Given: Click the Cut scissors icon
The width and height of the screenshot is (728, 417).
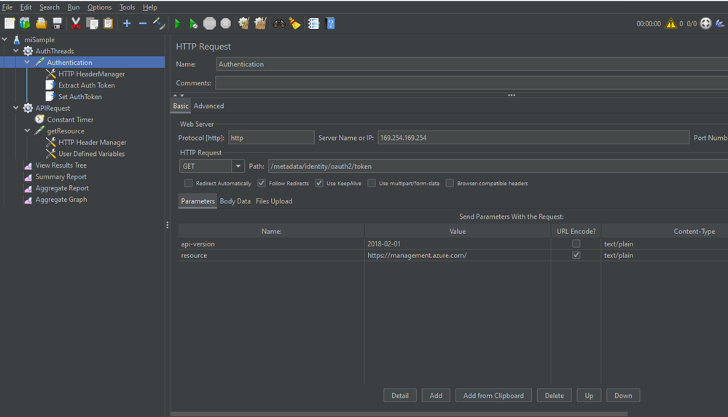Looking at the screenshot, I should (76, 23).
